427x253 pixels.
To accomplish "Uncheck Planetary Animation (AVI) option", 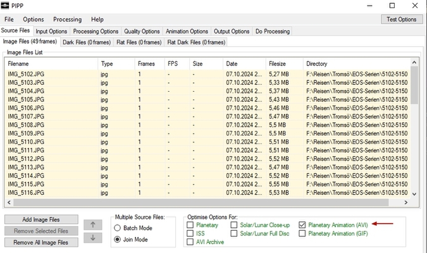I will (302, 225).
